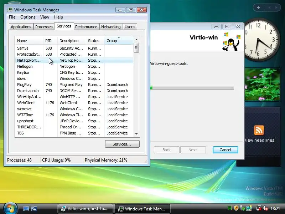Select the THREADOR... service row
Image resolution: width=285 pixels, height=214 pixels.
point(74,127)
